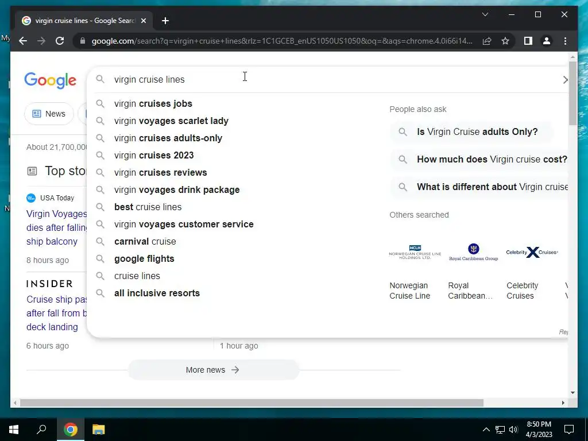Click What is different about Virgin cruise
Viewport: 588px width, 441px height.
[x=479, y=187]
